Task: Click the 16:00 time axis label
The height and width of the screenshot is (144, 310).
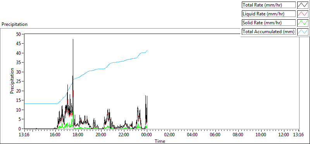Action: point(55,135)
